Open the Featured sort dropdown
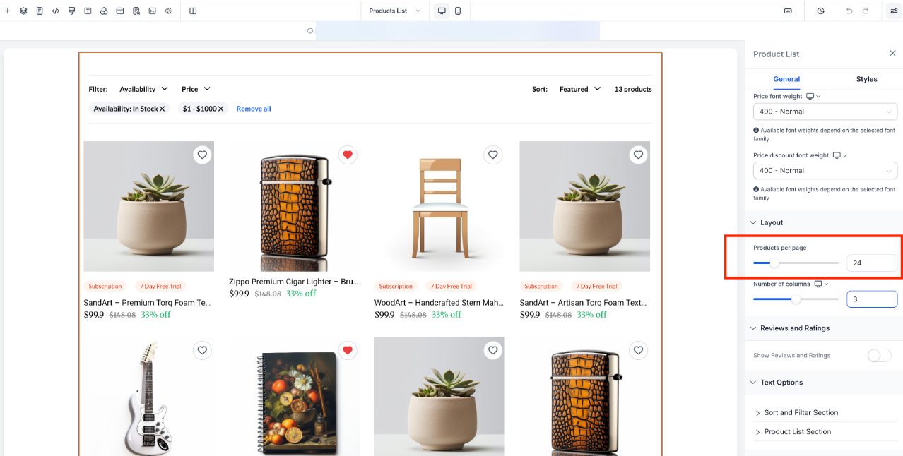The height and width of the screenshot is (456, 903). [580, 89]
